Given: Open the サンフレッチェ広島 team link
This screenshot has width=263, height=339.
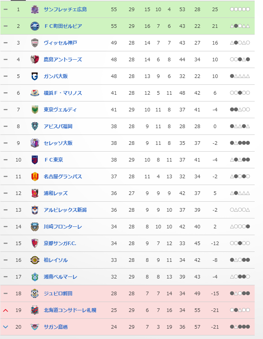Looking at the screenshot, I should point(65,9).
